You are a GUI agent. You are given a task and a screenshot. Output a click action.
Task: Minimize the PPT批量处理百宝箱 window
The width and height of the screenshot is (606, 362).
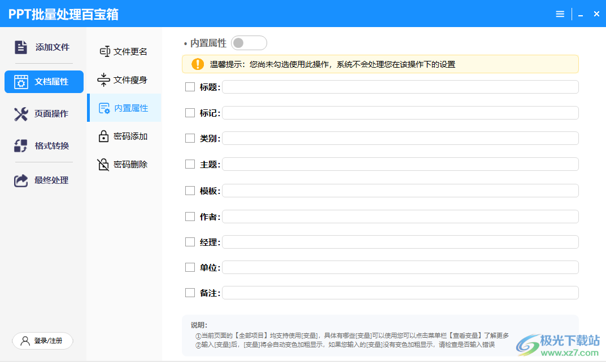coord(581,15)
